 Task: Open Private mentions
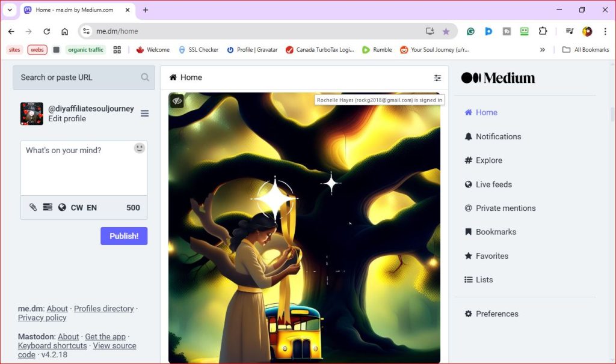point(500,208)
